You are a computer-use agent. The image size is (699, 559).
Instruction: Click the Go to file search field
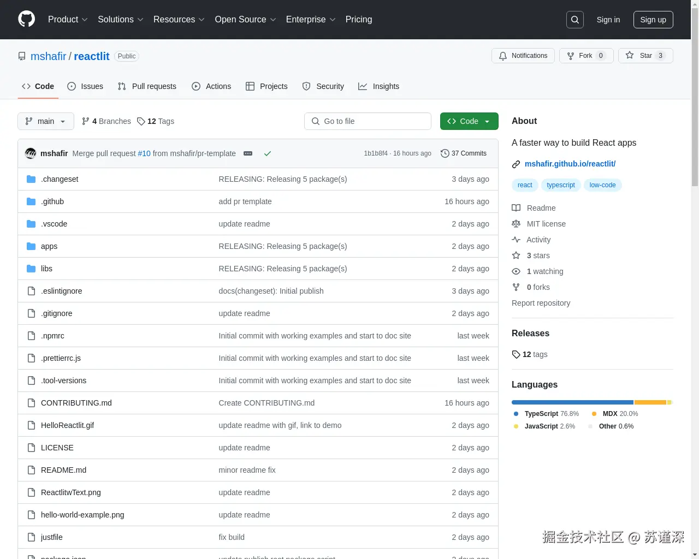click(368, 121)
